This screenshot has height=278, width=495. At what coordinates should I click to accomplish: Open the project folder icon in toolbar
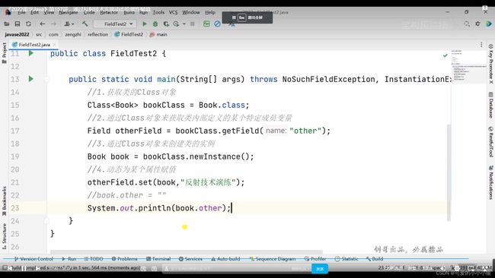6,24
